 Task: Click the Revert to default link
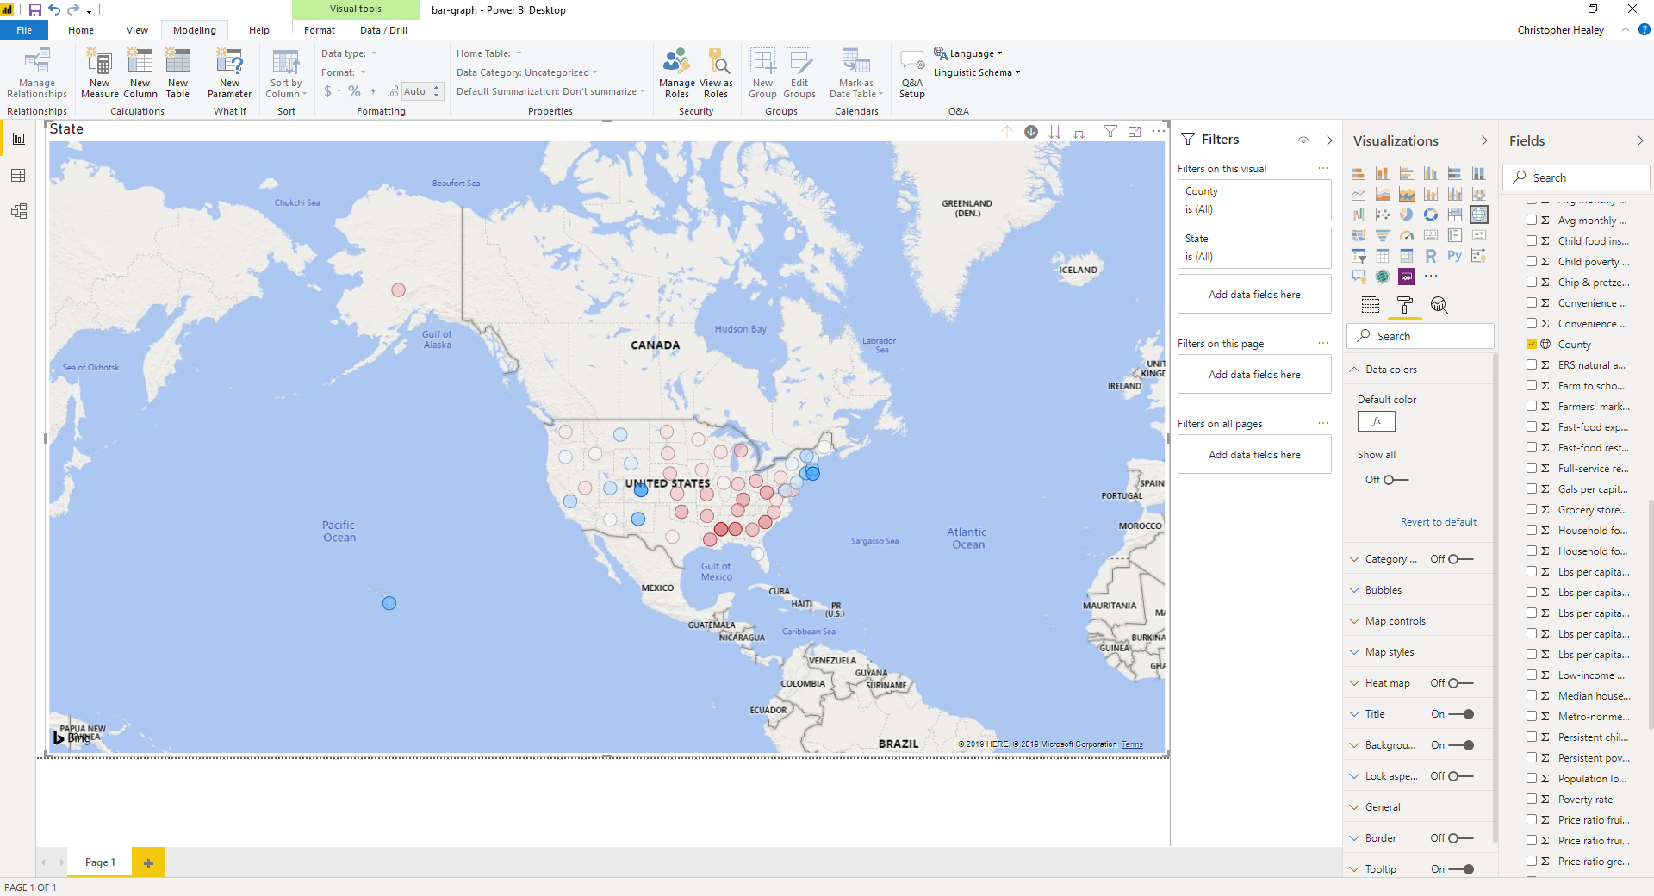coord(1438,522)
